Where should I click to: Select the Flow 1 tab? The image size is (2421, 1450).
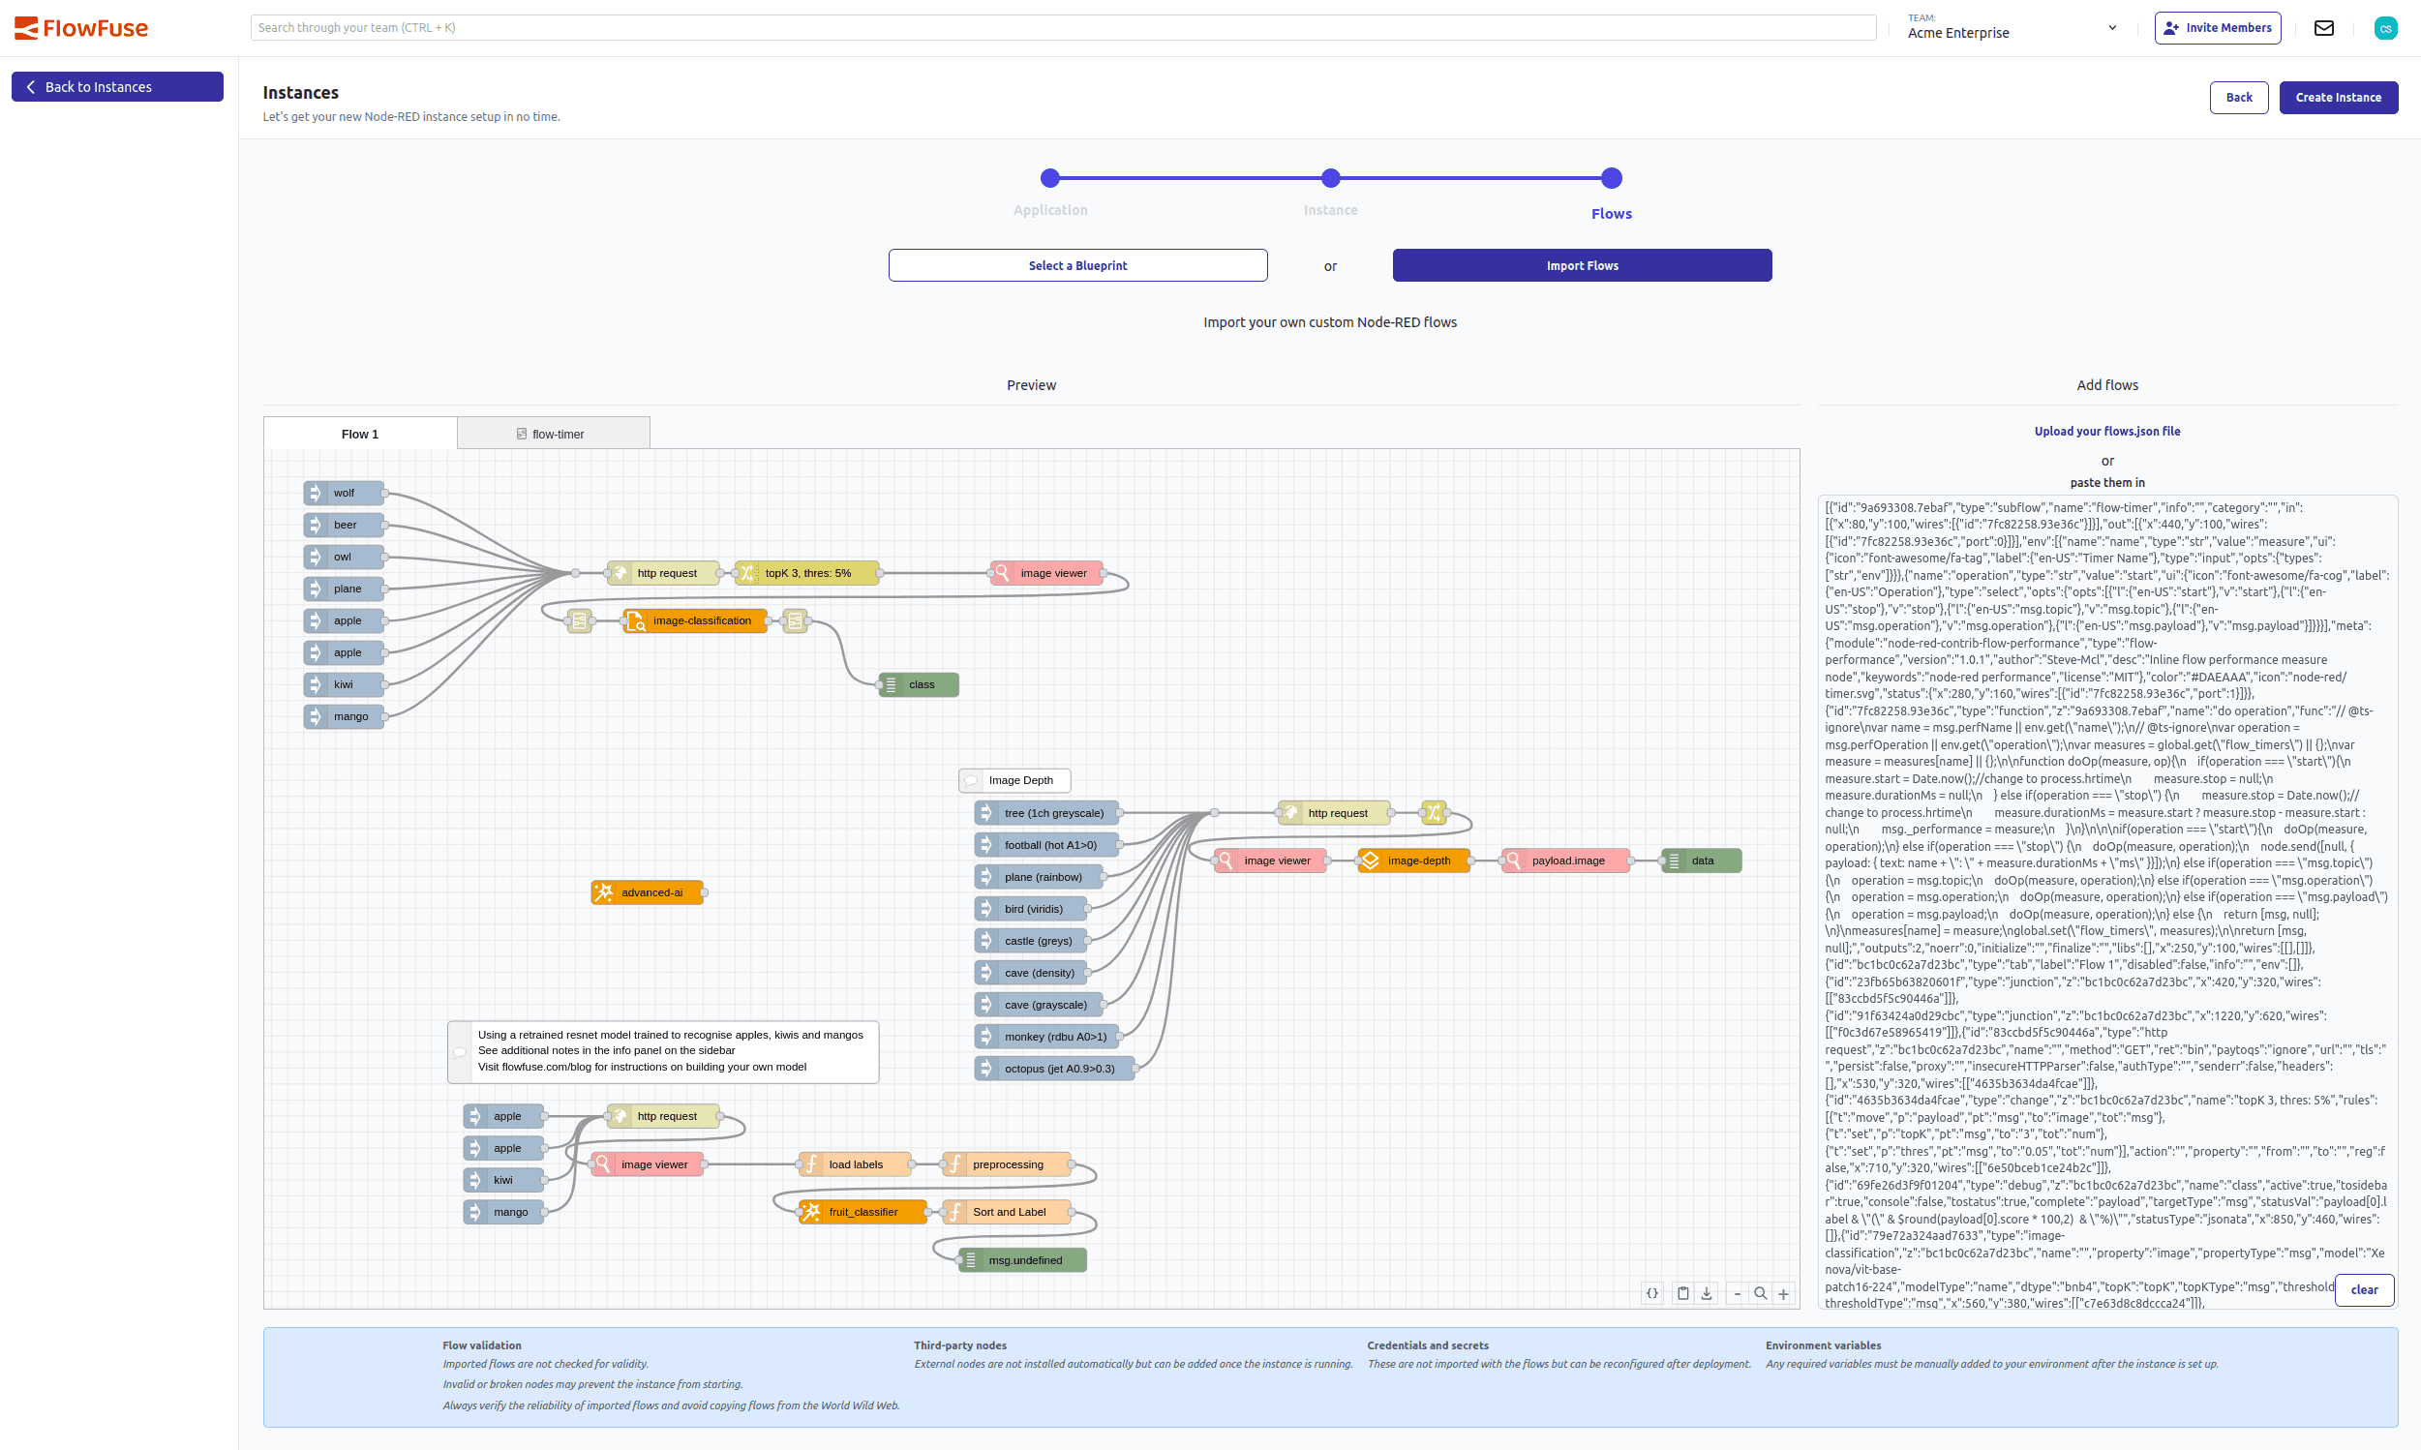358,433
